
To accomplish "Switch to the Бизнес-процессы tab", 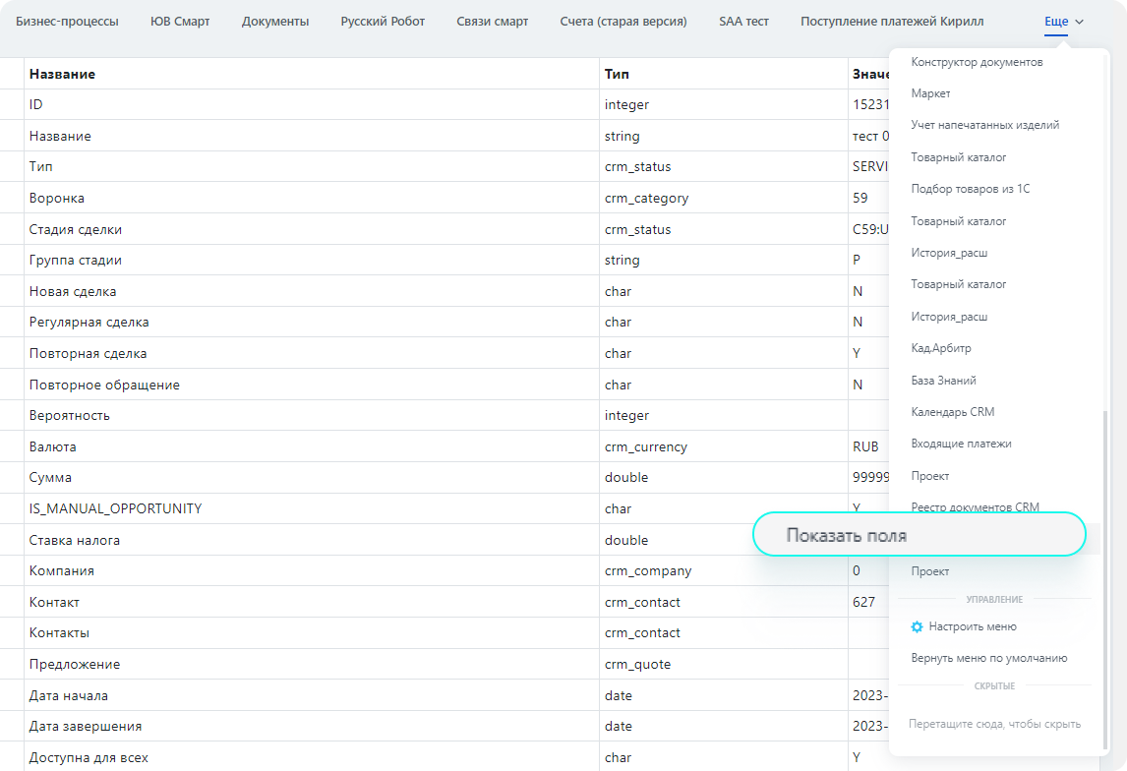I will (67, 22).
